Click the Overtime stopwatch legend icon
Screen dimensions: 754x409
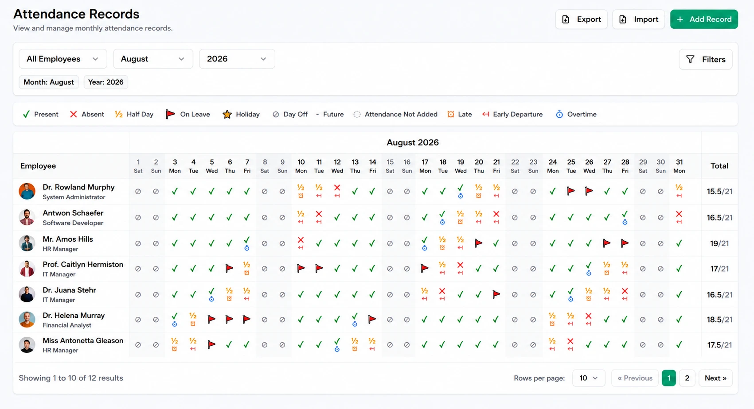(x=559, y=114)
